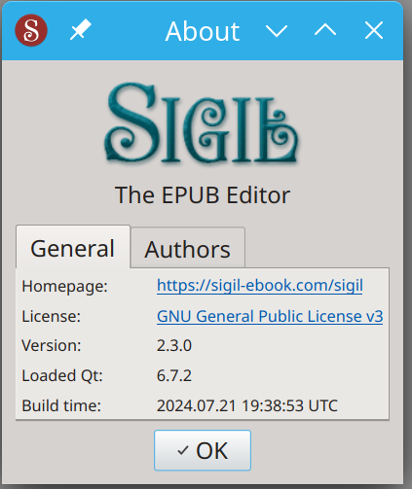Click the Loaded Qt value 6.7.2
The image size is (412, 489).
[174, 375]
